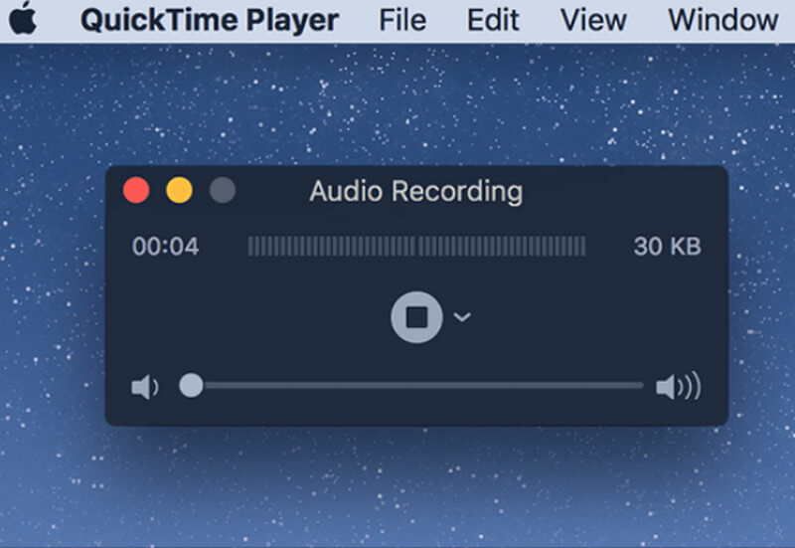Open the Window menu
Image resolution: width=795 pixels, height=548 pixels.
[723, 20]
